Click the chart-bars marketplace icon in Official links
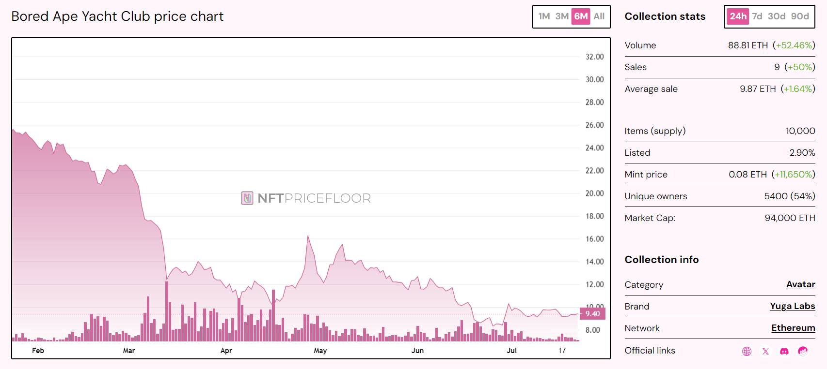The width and height of the screenshot is (827, 369). tap(803, 351)
